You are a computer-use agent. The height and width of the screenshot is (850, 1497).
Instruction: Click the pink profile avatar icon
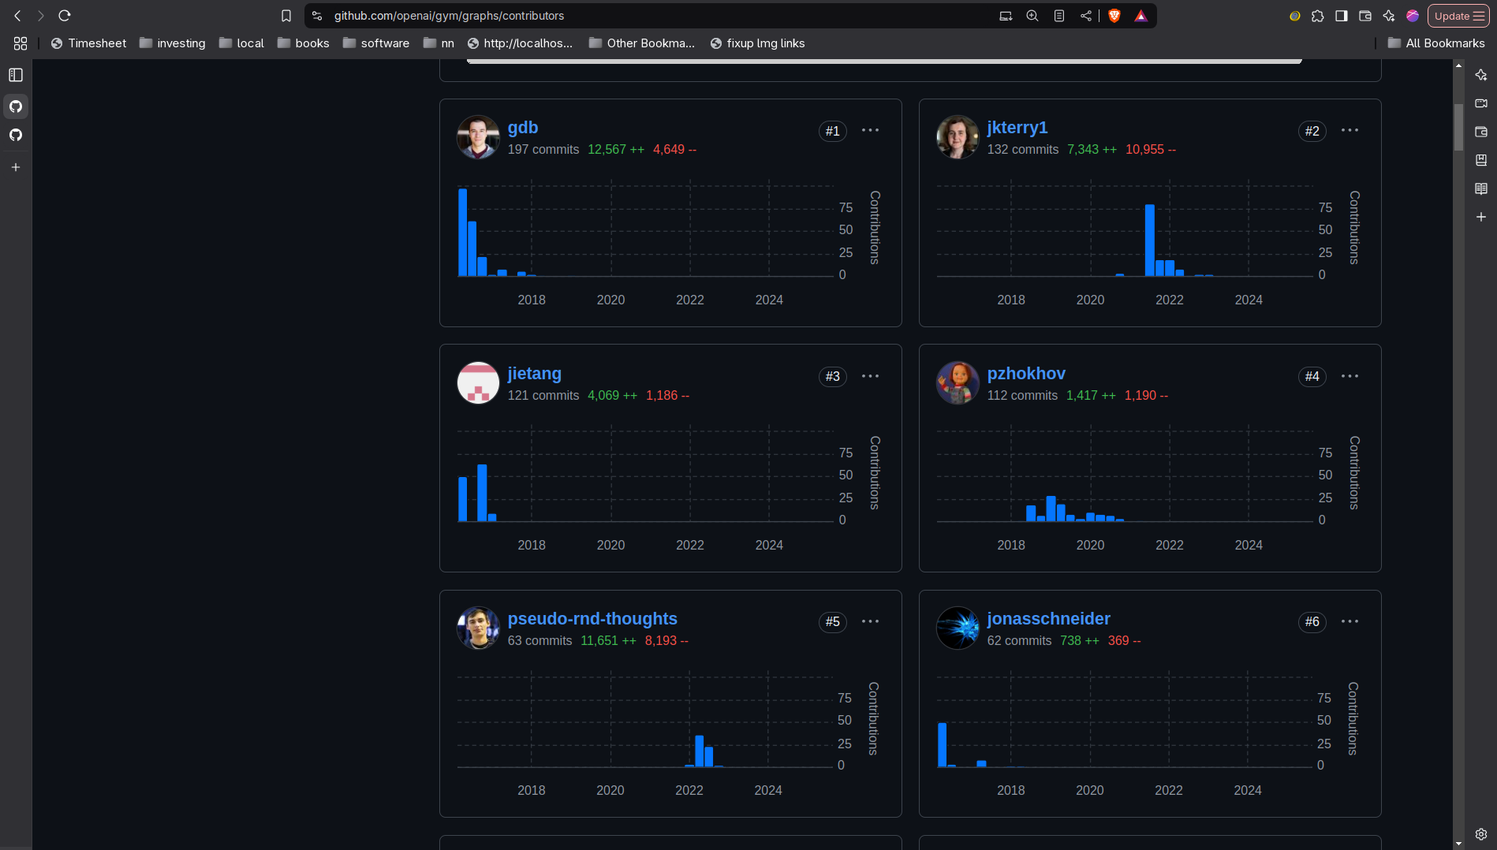pyautogui.click(x=1413, y=16)
